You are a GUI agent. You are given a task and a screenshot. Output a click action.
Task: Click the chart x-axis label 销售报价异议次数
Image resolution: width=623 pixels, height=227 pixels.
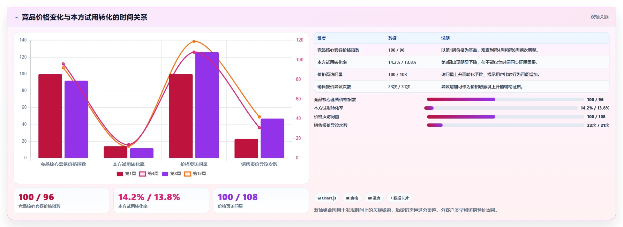[x=259, y=164]
